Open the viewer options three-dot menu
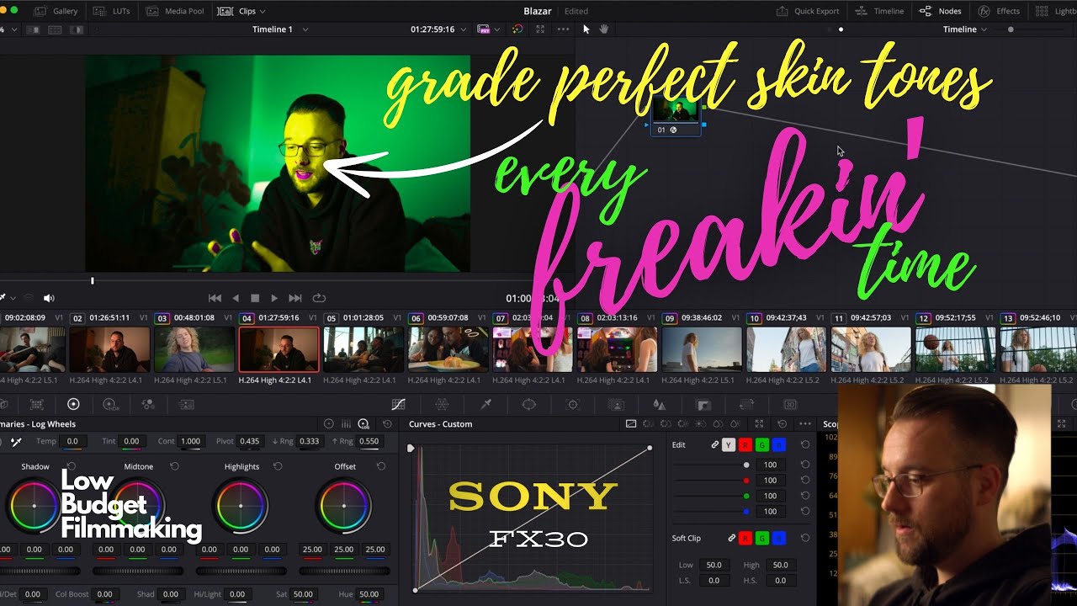 coord(563,29)
